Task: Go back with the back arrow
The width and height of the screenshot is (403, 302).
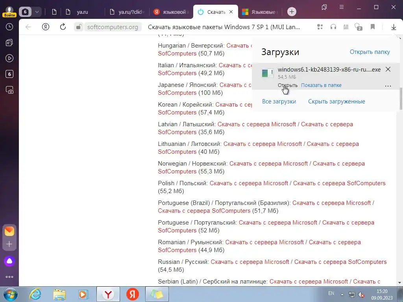Action: (x=28, y=27)
